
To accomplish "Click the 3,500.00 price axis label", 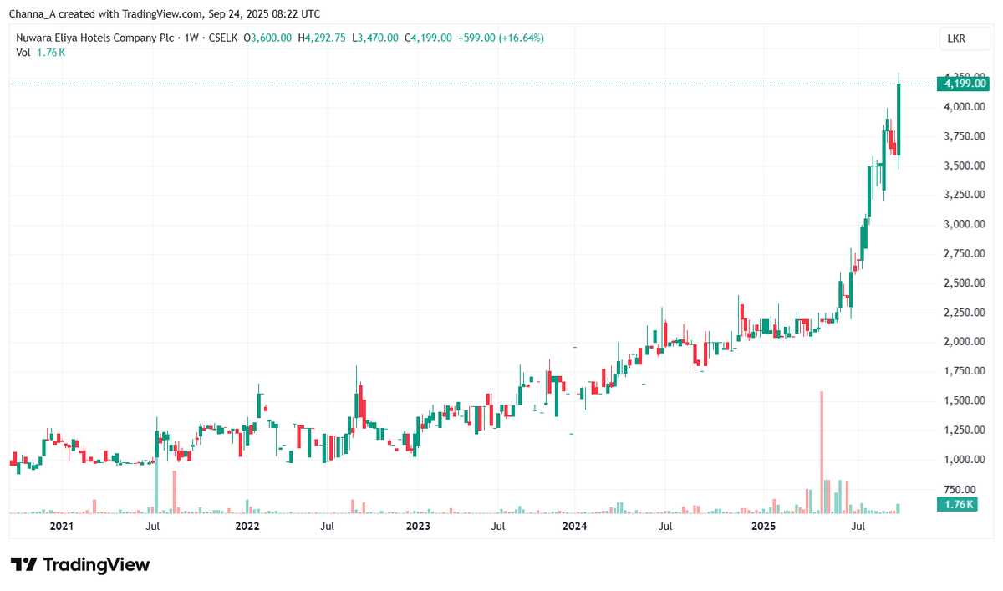I will pyautogui.click(x=965, y=166).
